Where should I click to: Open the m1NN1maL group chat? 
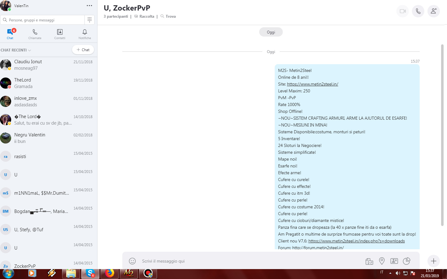pos(48,193)
